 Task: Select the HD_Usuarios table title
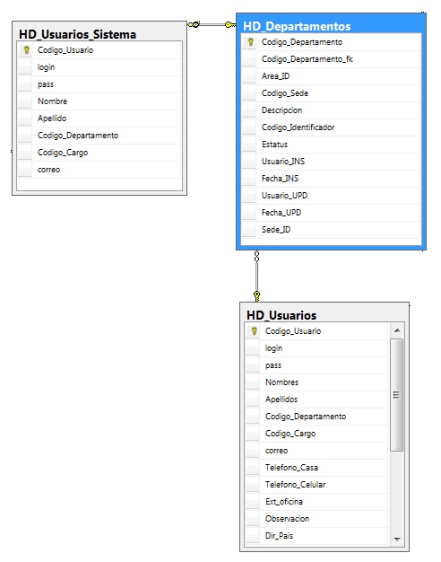(281, 315)
